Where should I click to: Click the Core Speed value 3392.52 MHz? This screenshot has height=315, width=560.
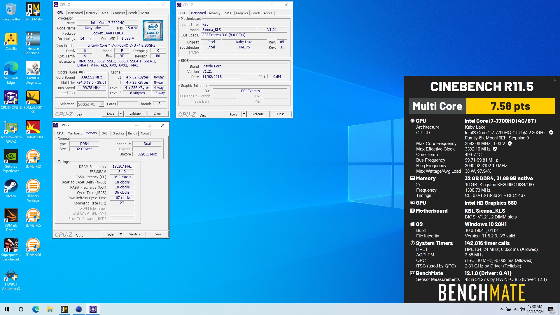coord(91,77)
